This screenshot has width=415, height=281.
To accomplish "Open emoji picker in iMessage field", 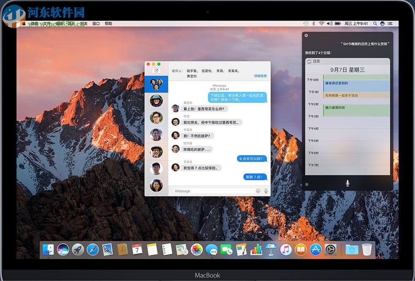I will (x=258, y=191).
